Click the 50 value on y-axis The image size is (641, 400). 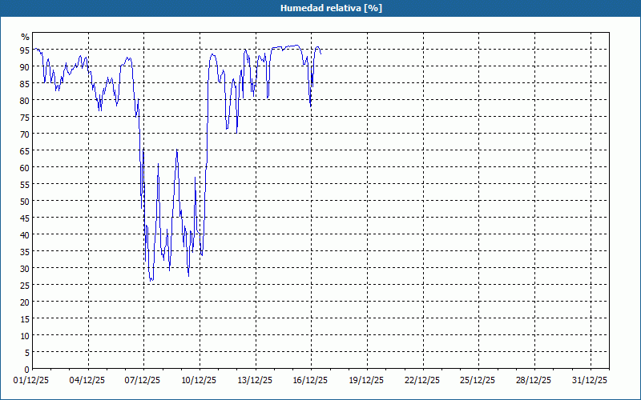pos(25,201)
